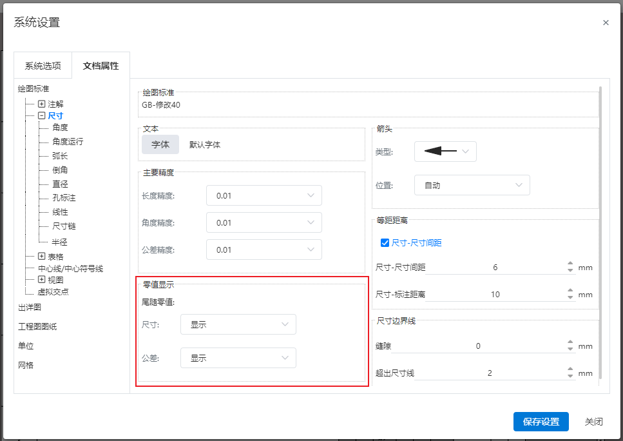Close the 系统设置 dialog with X

pyautogui.click(x=606, y=23)
